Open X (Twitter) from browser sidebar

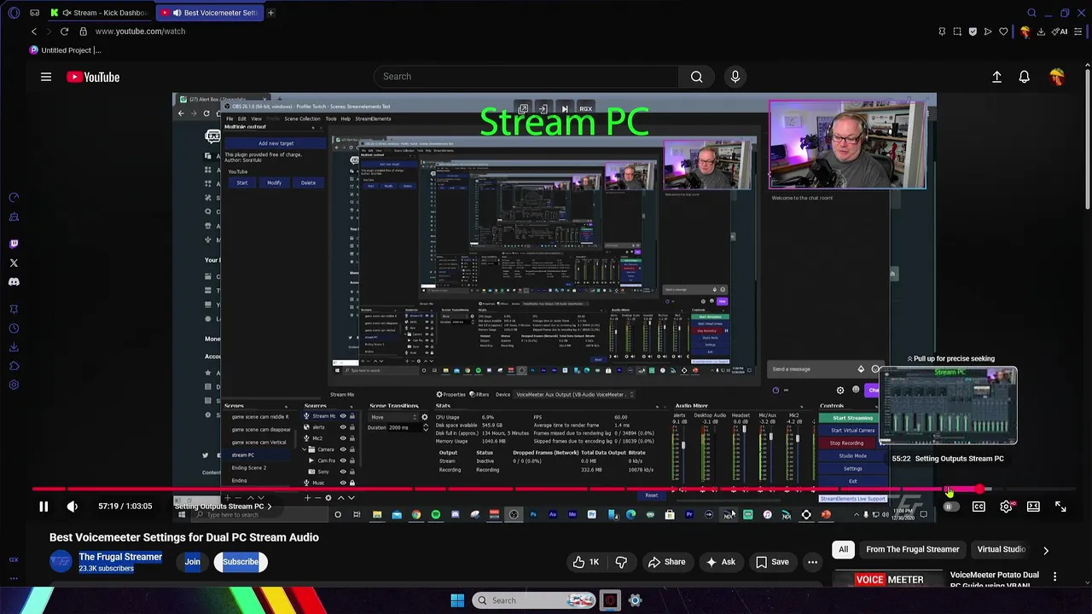pyautogui.click(x=14, y=263)
